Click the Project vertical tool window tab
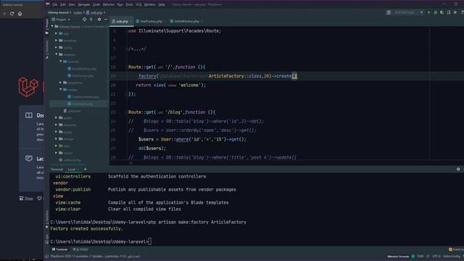The image size is (464, 261). [x=46, y=26]
